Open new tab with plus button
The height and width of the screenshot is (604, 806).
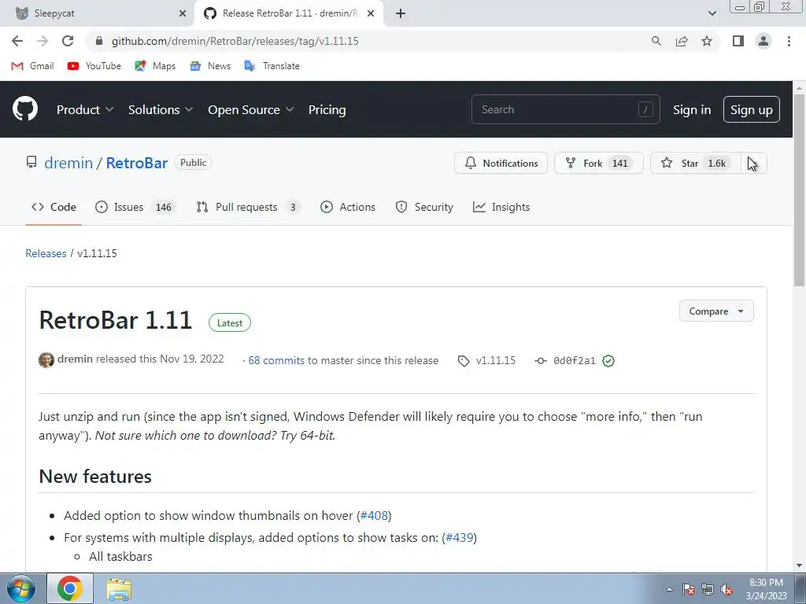coord(401,13)
